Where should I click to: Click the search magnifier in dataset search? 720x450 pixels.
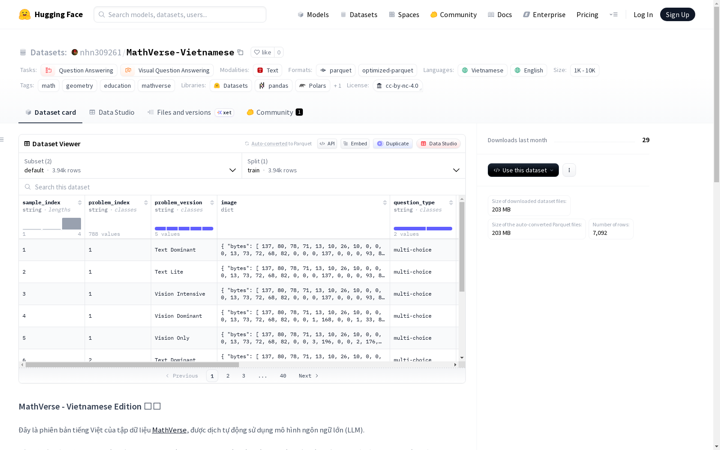tap(28, 187)
